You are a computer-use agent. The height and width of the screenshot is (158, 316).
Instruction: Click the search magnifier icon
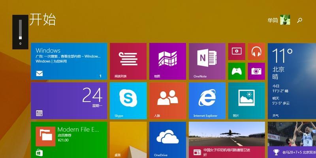300,20
